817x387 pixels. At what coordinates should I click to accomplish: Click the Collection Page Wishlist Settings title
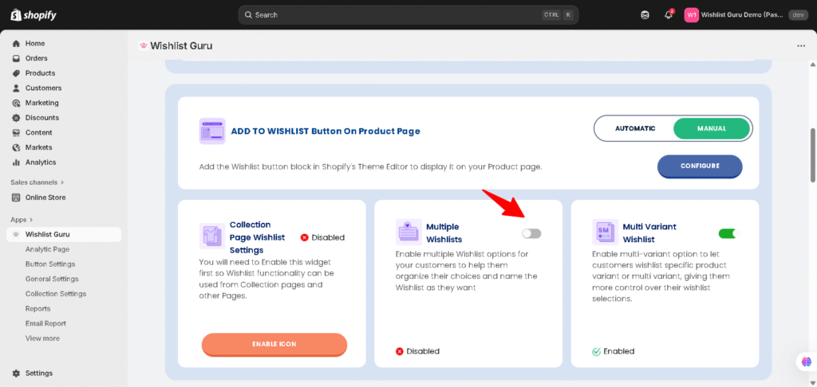(x=258, y=237)
